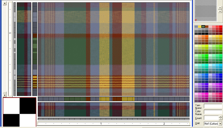Click the down arrow beside weave preview
Screen dimensions: 223x128
click(x=220, y=11)
